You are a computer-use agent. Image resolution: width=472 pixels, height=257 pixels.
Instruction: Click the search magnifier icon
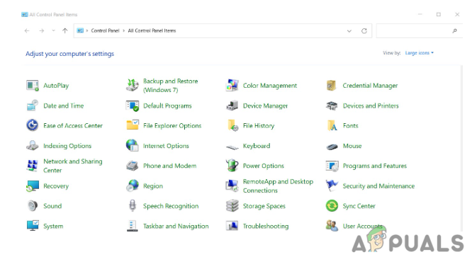[454, 30]
